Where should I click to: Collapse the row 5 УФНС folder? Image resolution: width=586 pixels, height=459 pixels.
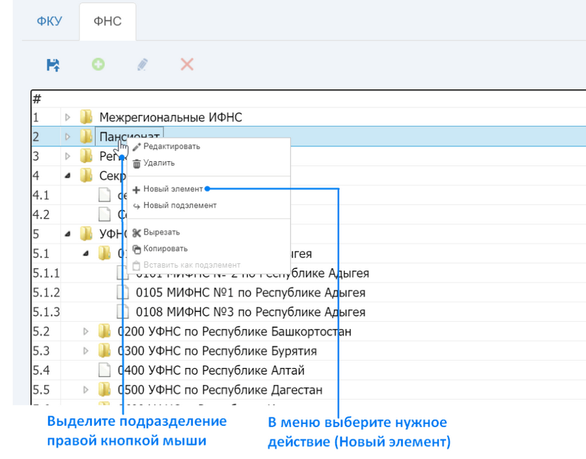(67, 234)
